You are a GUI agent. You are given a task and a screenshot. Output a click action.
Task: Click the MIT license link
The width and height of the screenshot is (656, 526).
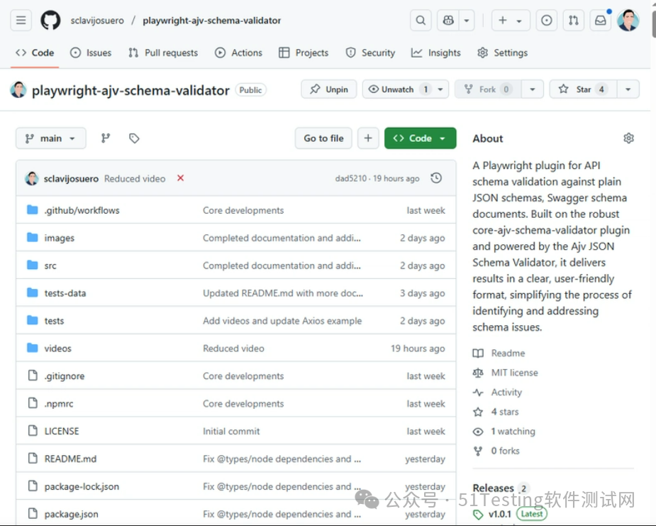(515, 373)
